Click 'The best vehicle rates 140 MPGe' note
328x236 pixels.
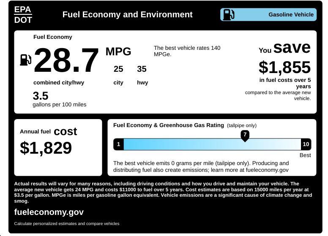tap(187, 51)
